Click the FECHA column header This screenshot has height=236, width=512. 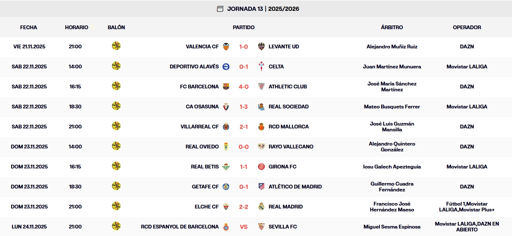tap(29, 28)
